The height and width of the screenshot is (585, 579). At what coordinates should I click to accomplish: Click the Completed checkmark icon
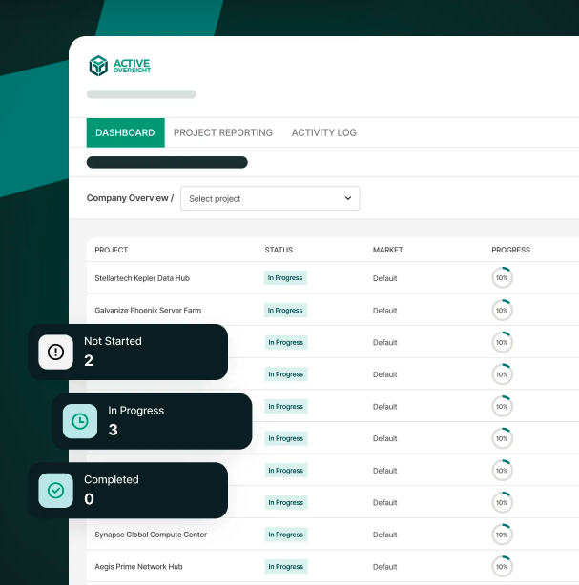click(x=55, y=491)
